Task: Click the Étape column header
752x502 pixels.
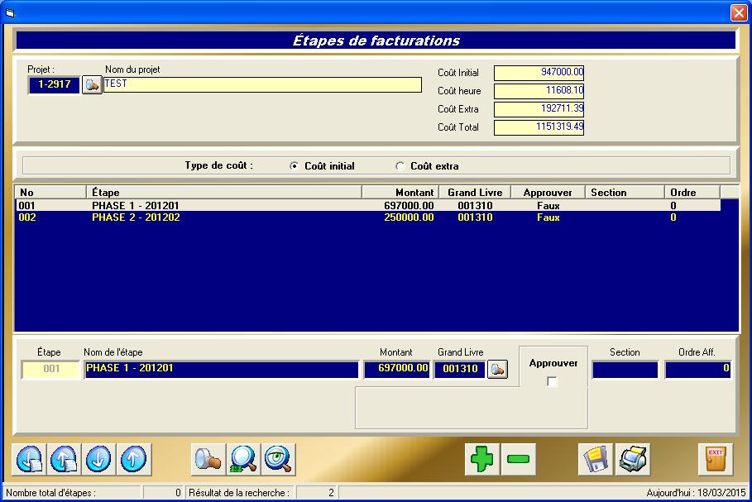Action: (223, 193)
